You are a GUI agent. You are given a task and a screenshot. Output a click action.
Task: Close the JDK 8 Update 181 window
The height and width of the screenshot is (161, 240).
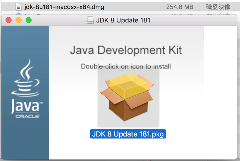tap(9, 20)
